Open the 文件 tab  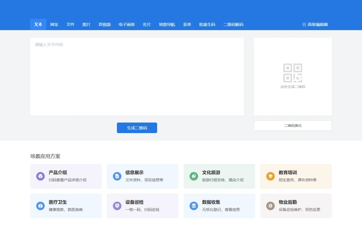click(x=70, y=24)
